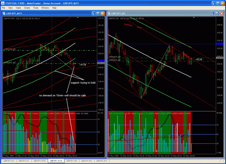Viewport: 226px width, 164px height.
Task: Click the 82.376 indicator scale value
Action: pos(101,113)
